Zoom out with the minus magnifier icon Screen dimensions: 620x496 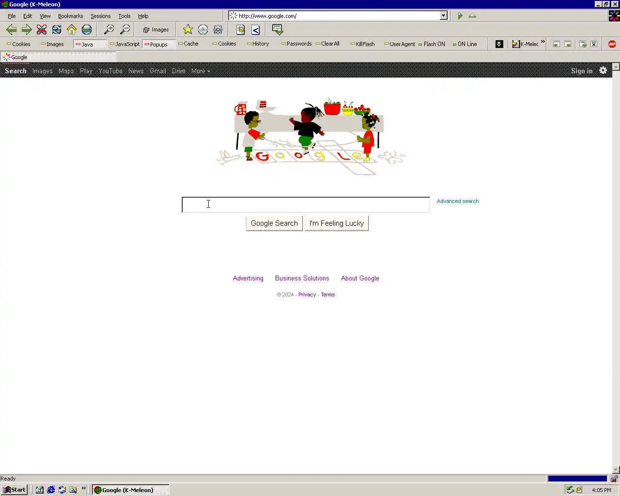click(125, 30)
